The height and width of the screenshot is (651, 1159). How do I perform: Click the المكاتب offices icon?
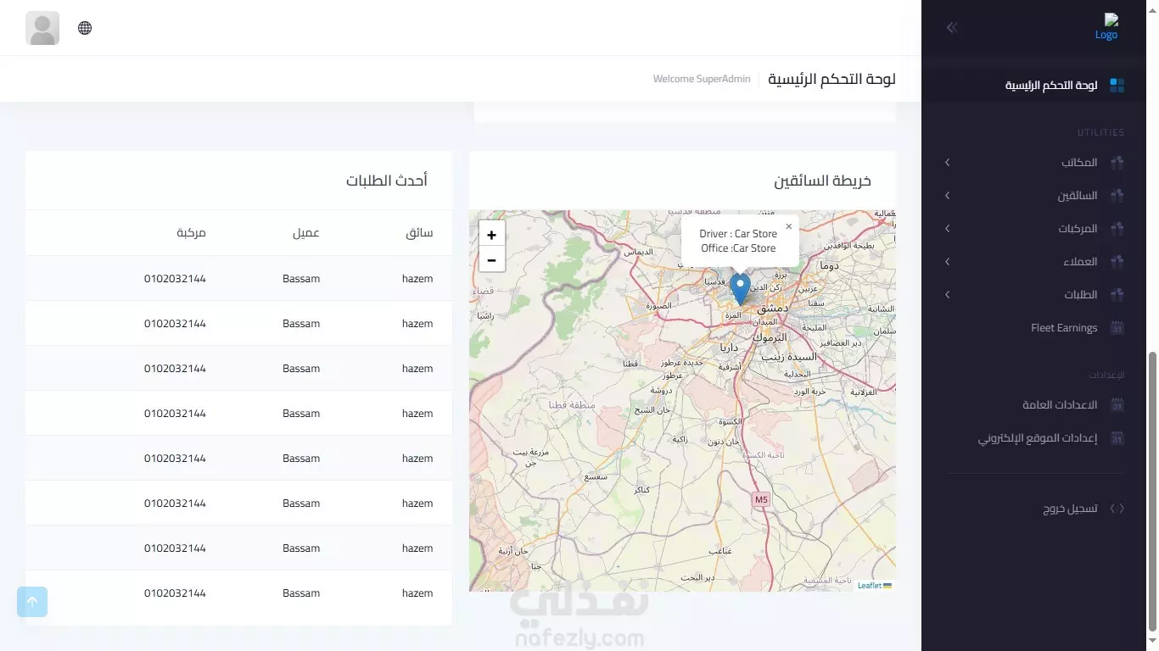pyautogui.click(x=1117, y=163)
